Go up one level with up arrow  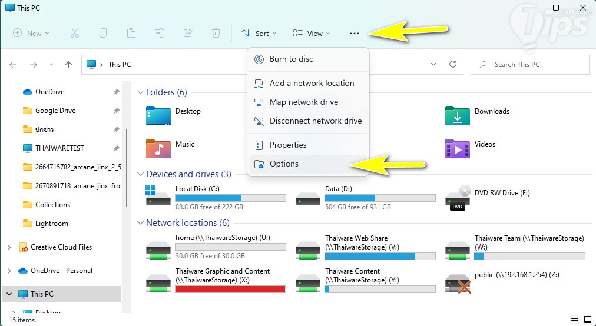click(68, 65)
